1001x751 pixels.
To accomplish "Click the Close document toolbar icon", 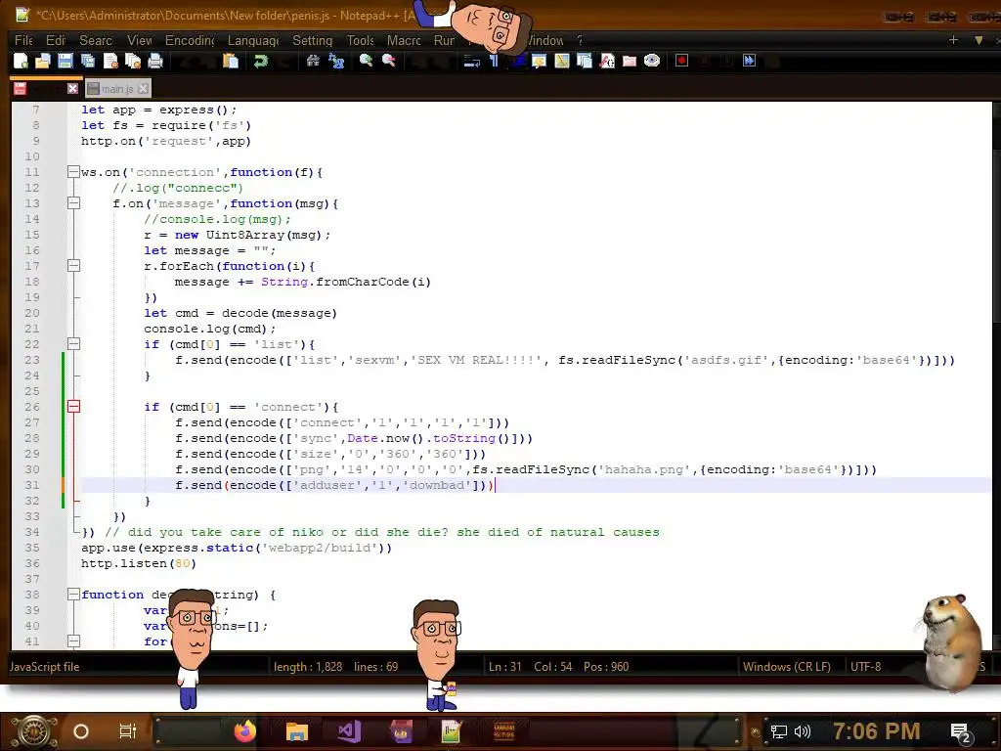I will click(x=110, y=61).
